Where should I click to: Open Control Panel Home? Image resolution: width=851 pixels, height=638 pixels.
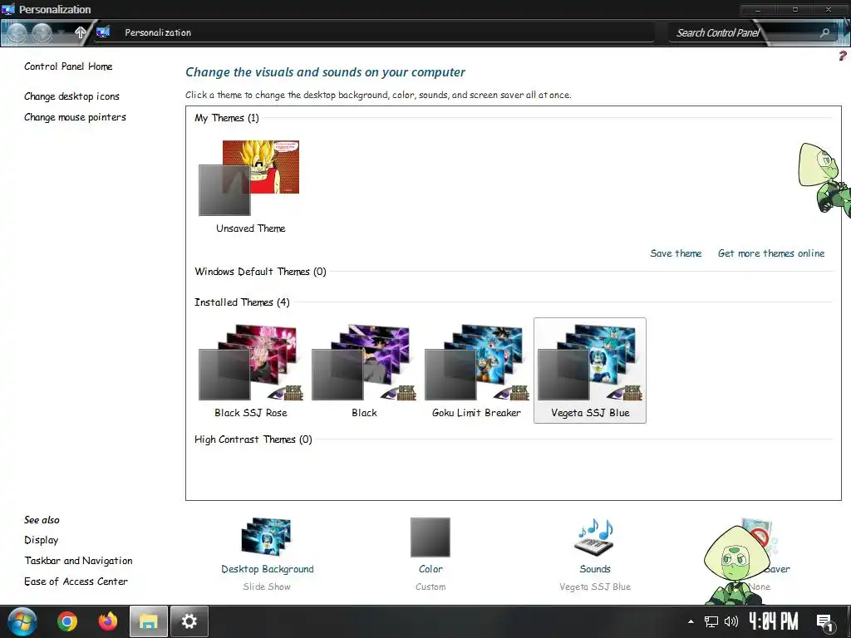click(x=68, y=66)
